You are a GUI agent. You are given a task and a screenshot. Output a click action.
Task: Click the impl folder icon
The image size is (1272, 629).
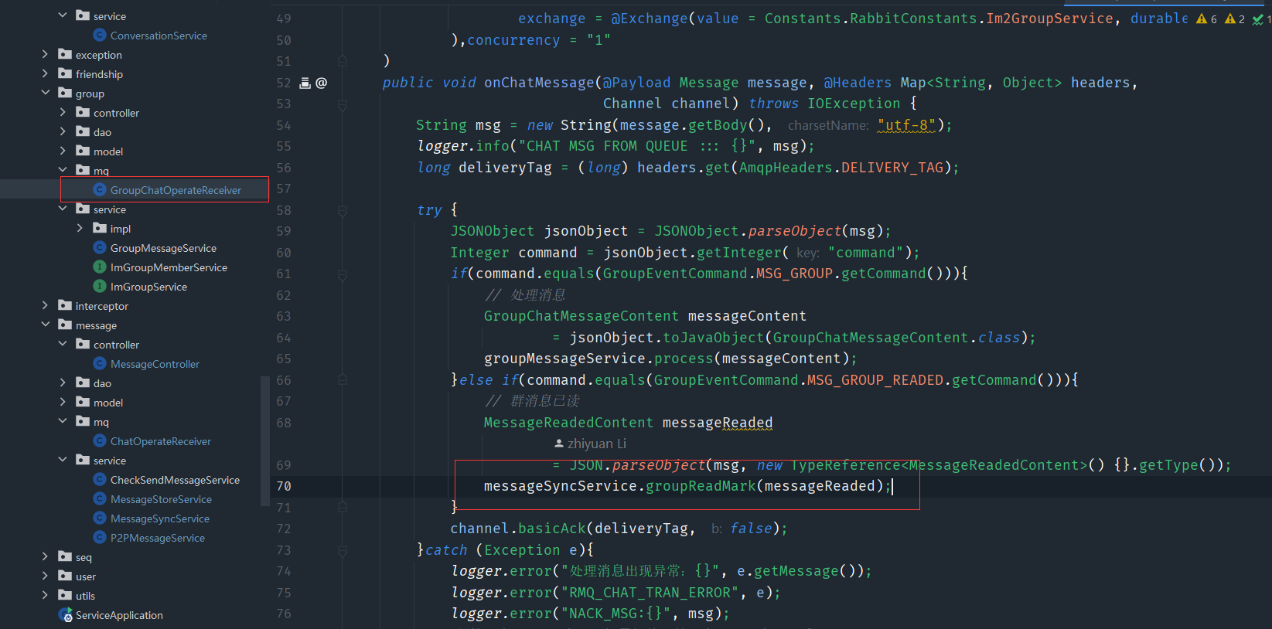(x=100, y=228)
